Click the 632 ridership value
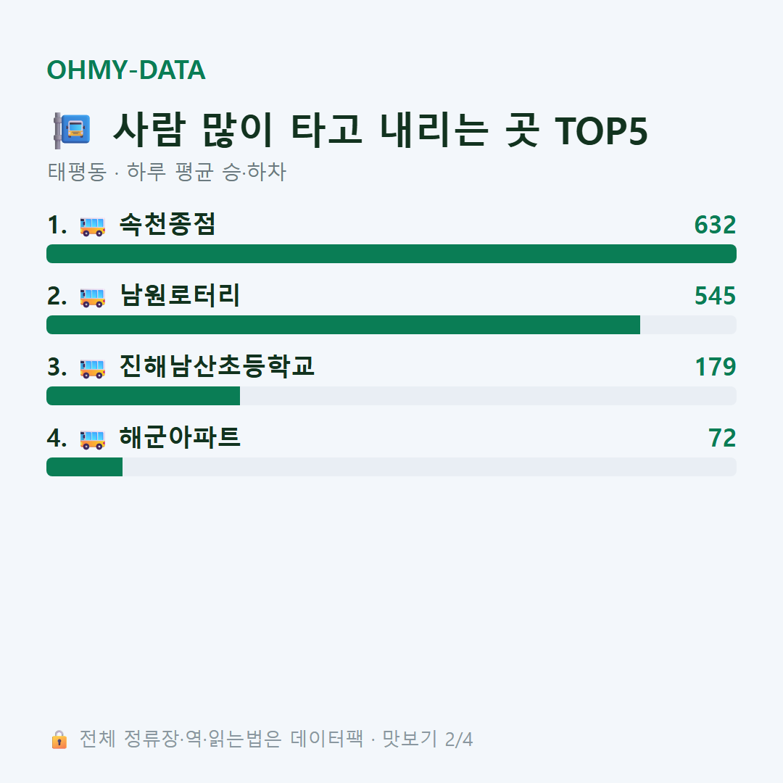Viewport: 783px width, 783px height. 715,225
